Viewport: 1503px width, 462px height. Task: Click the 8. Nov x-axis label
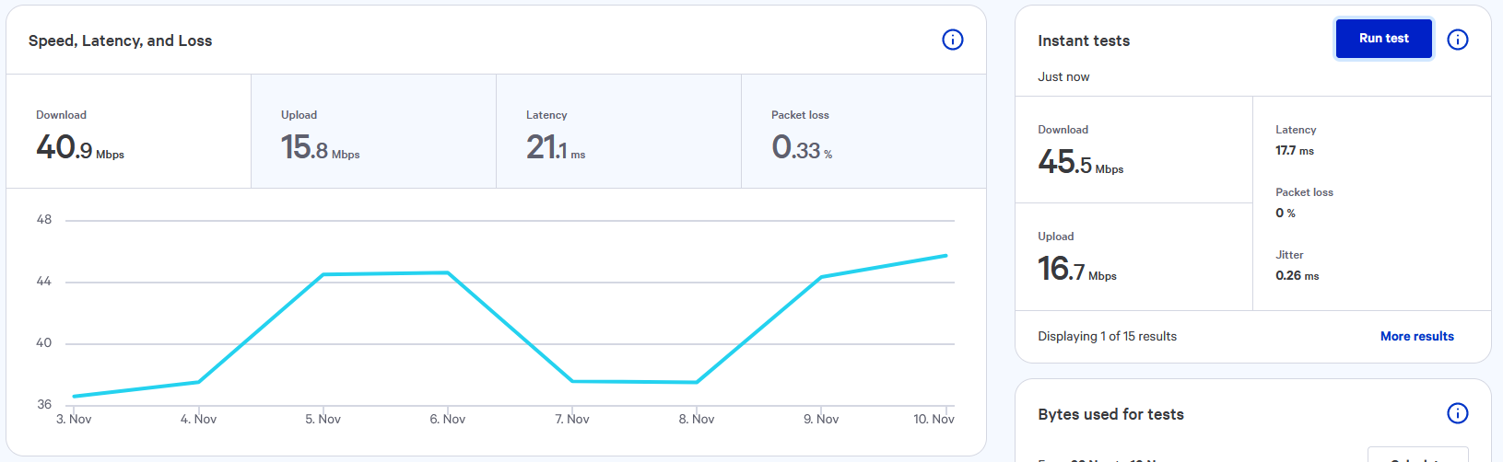tap(697, 420)
